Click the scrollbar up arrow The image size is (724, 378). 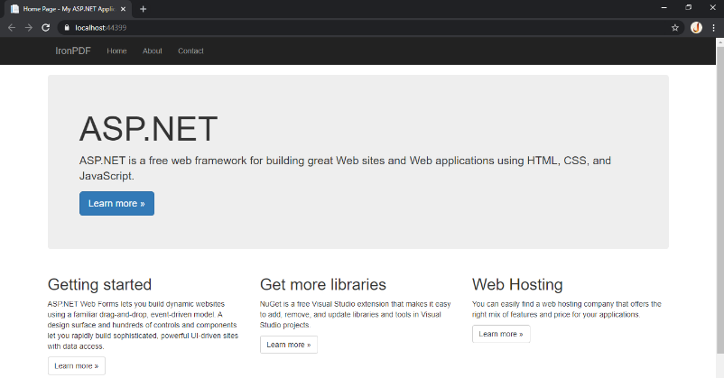tap(719, 41)
